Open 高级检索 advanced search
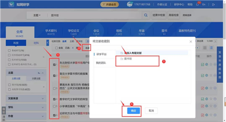The image size is (226, 122). click(174, 15)
